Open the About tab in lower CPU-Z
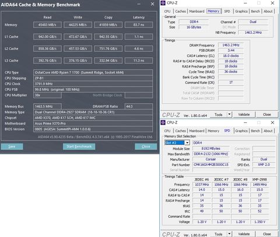Viewport: 280px width, 237px height. coord(268,131)
